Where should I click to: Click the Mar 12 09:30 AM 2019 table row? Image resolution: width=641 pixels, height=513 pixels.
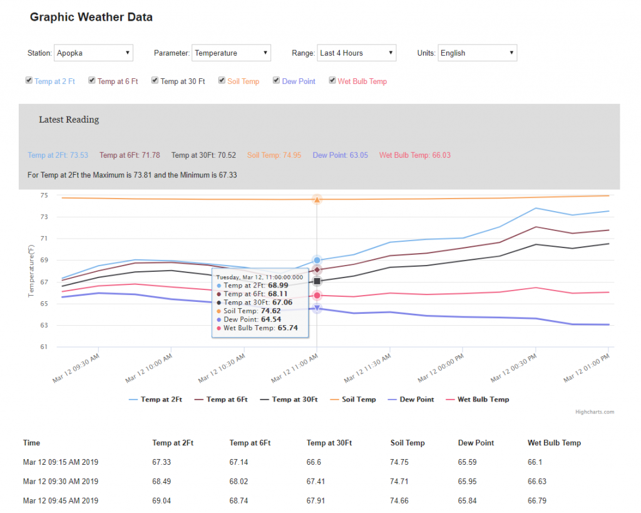61,482
